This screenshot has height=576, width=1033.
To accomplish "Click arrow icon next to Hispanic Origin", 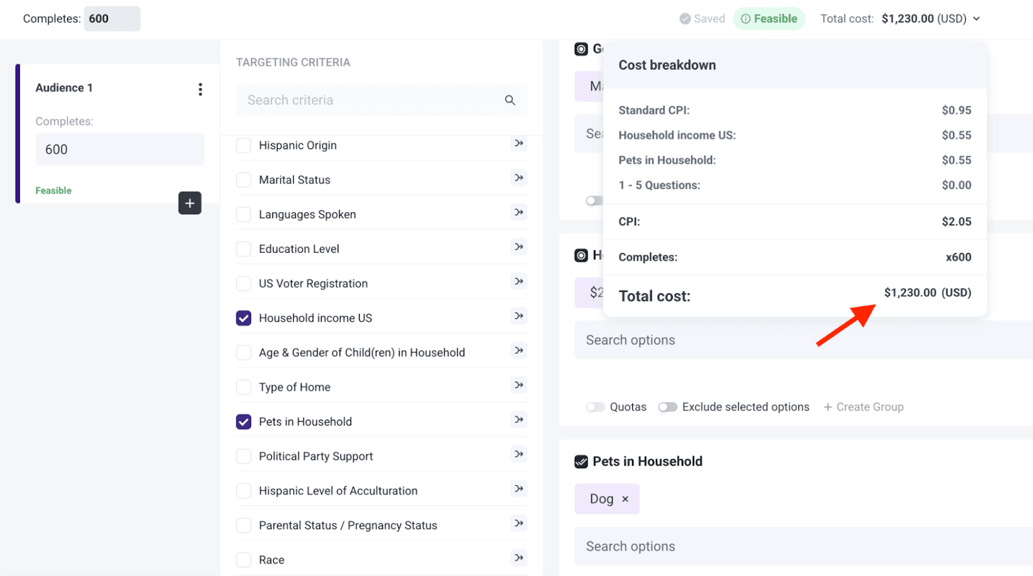I will tap(518, 143).
